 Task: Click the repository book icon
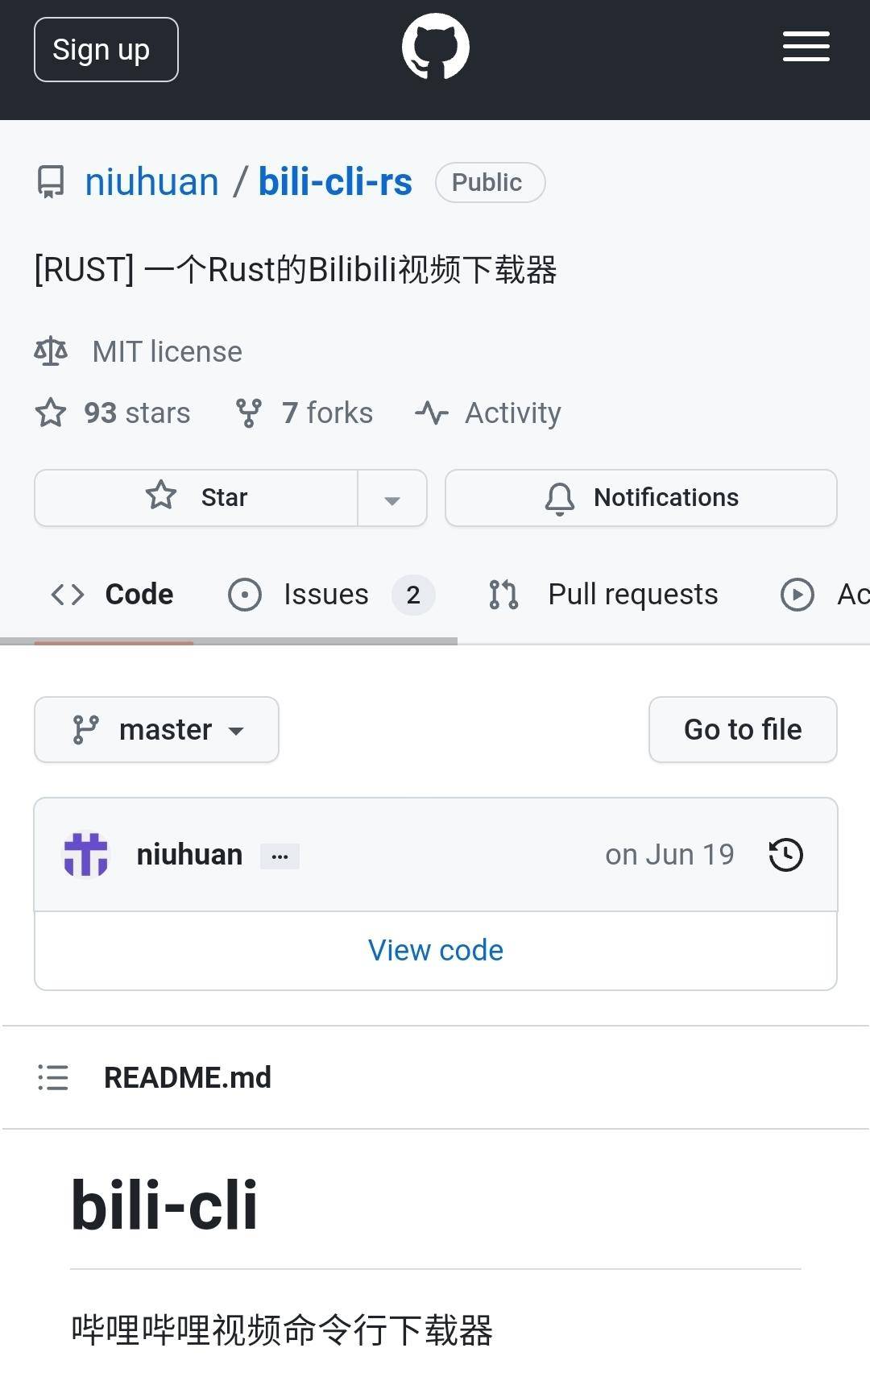tap(51, 182)
